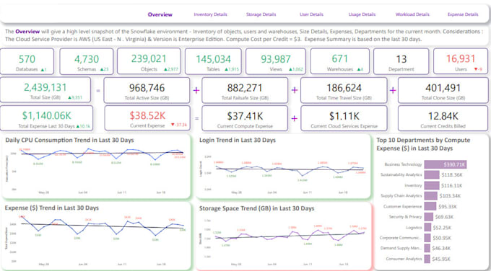Screen dimensions: 491x271
Task: Select Total Time Travel Size card
Action: point(344,90)
